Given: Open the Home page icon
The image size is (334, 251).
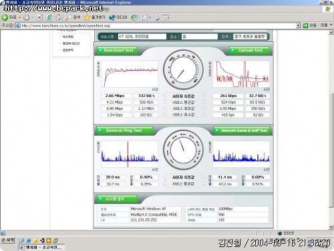Looking at the screenshot, I should click(58, 17).
